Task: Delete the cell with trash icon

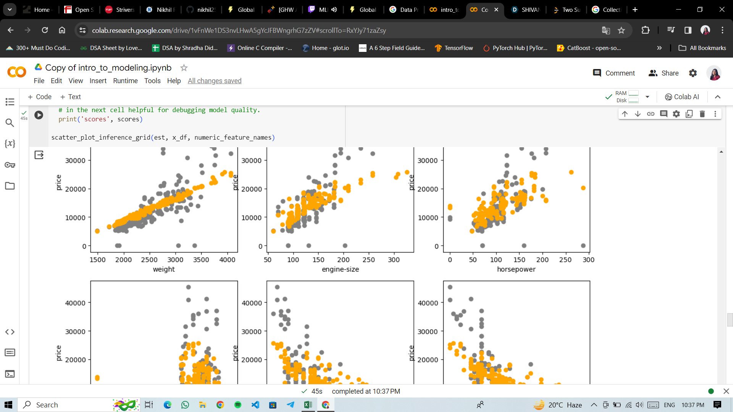Action: [702, 114]
